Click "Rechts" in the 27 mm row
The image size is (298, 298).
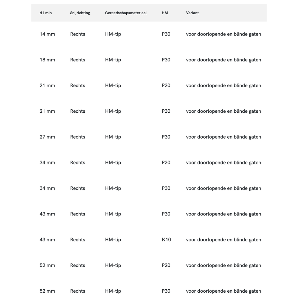(x=77, y=137)
